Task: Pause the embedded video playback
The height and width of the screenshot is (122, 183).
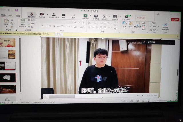Action: click(45, 97)
